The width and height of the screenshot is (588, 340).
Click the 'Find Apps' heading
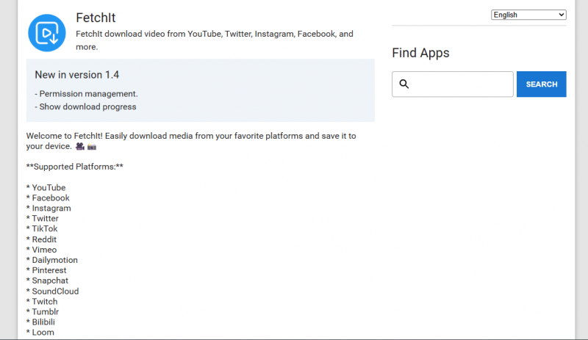tap(420, 53)
